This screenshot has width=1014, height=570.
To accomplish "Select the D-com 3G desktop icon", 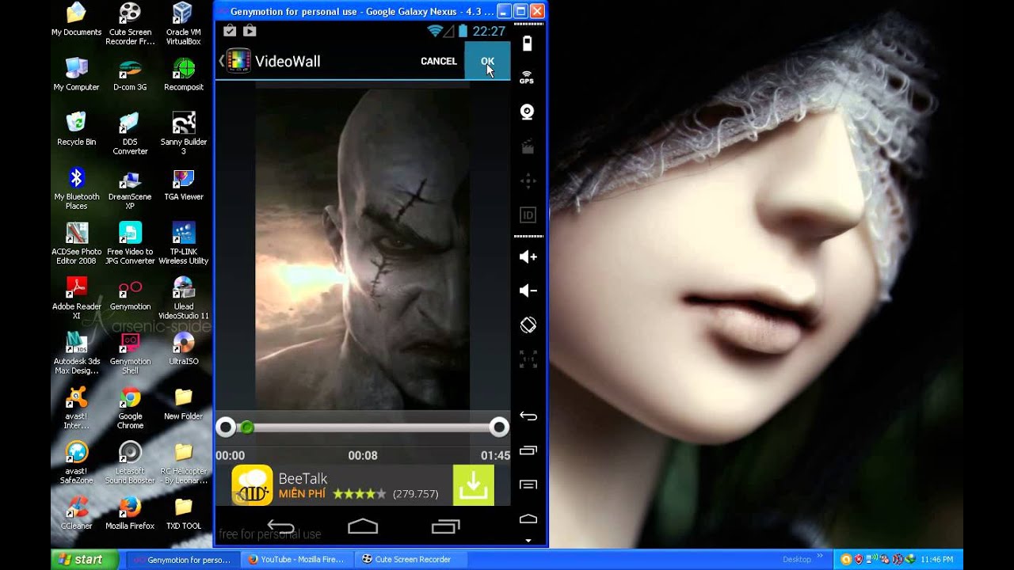I will click(130, 74).
